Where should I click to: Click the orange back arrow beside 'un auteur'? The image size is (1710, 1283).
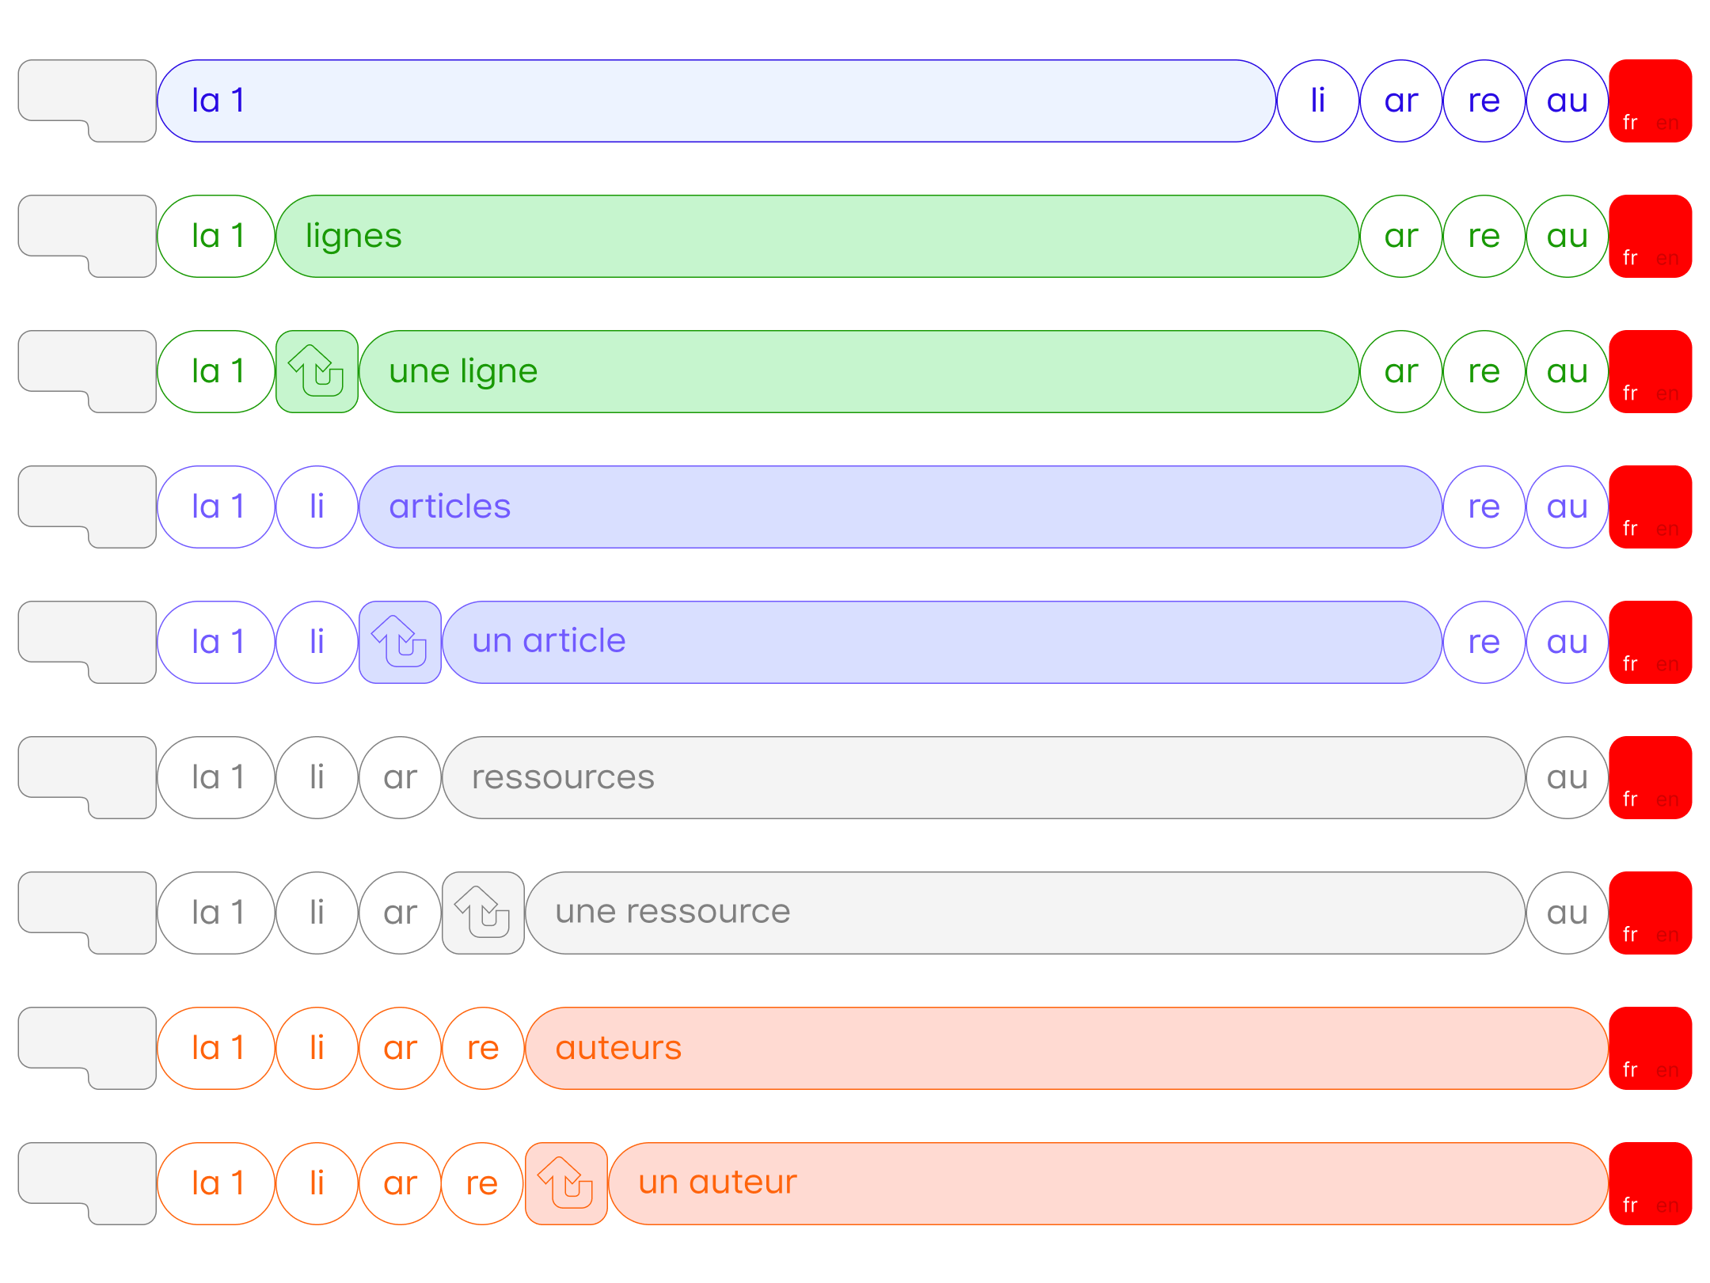click(566, 1183)
